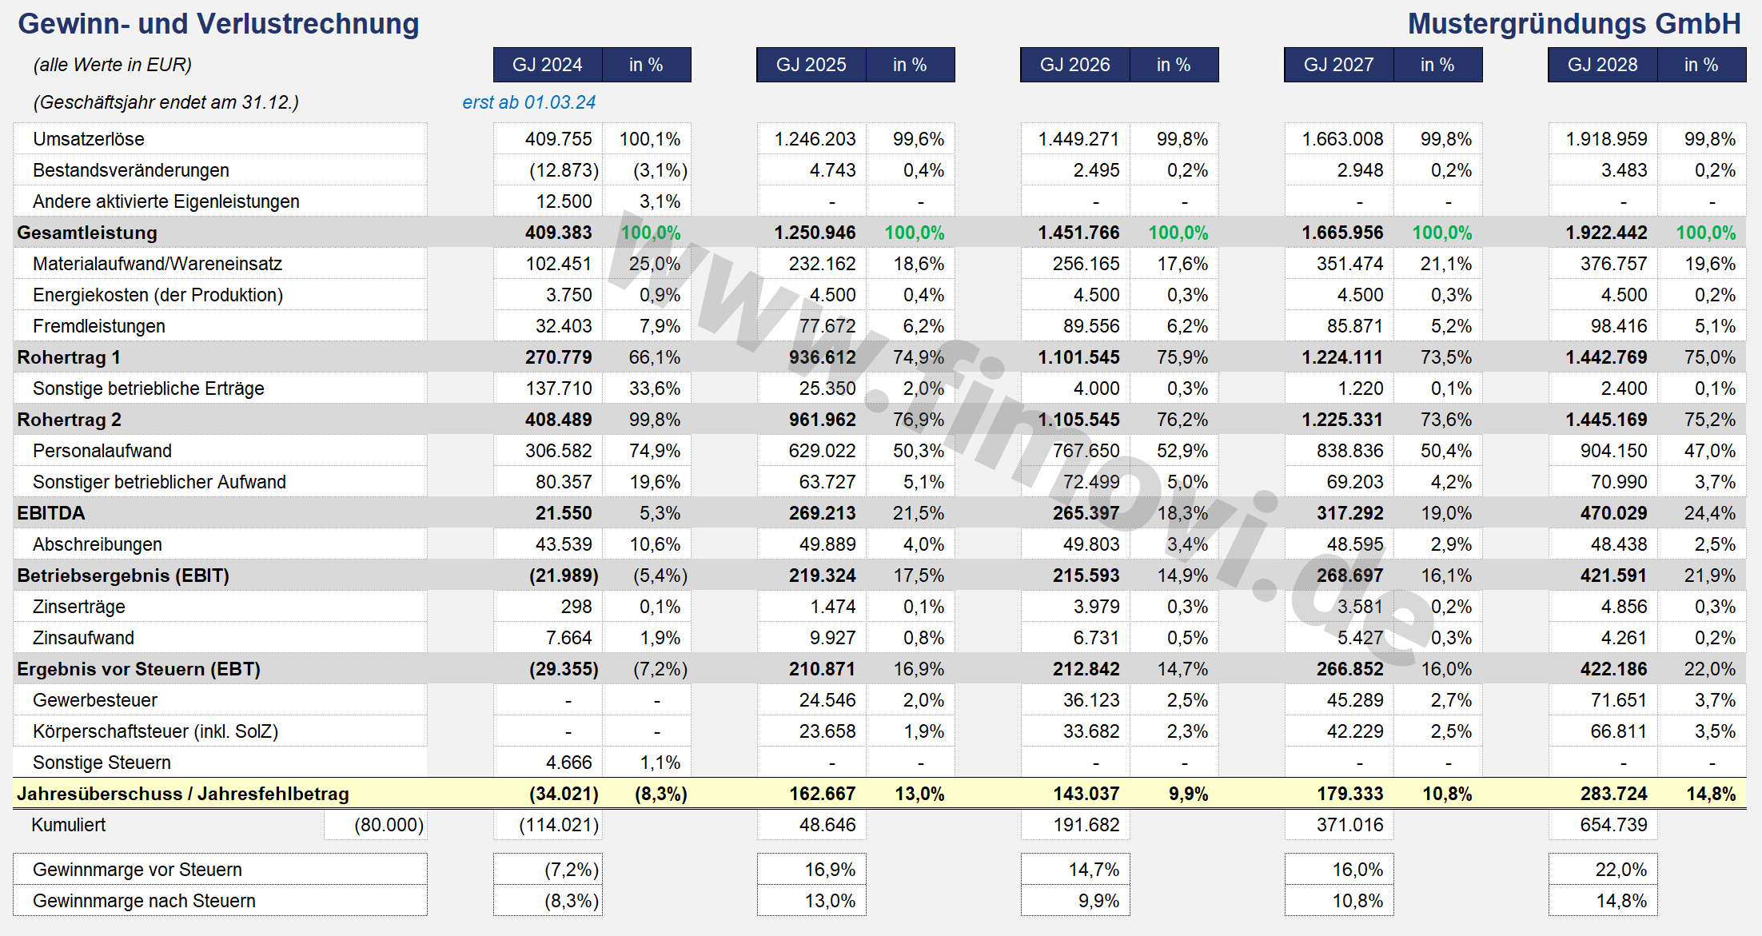Select the GJ 2024 column header
This screenshot has width=1762, height=936.
pyautogui.click(x=548, y=65)
